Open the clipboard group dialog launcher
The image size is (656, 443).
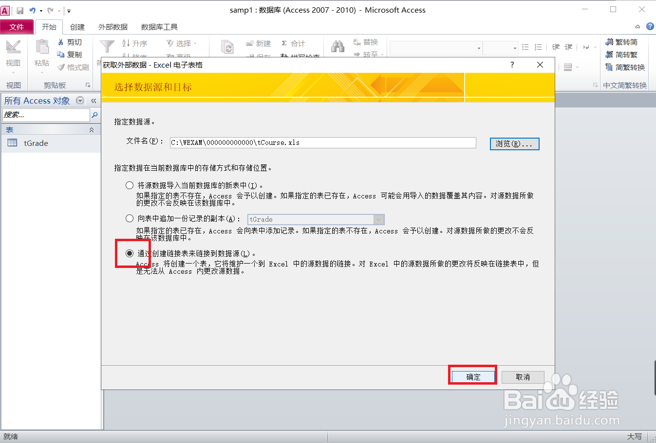click(88, 85)
